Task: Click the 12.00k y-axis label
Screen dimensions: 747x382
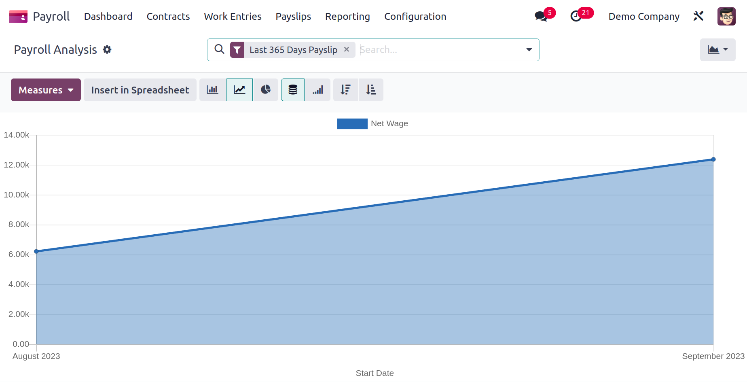Action: (17, 165)
